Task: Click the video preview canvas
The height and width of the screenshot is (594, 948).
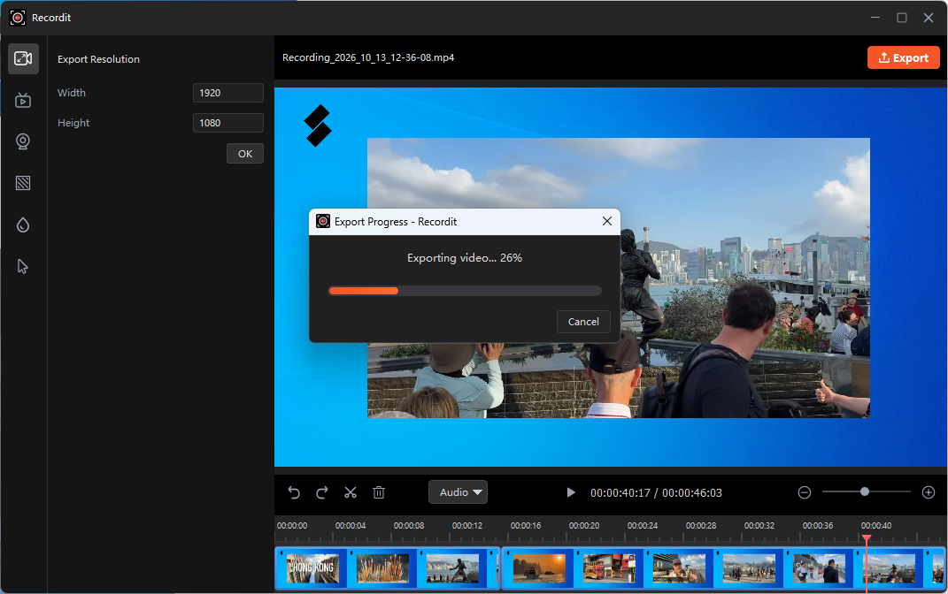Action: point(611,277)
